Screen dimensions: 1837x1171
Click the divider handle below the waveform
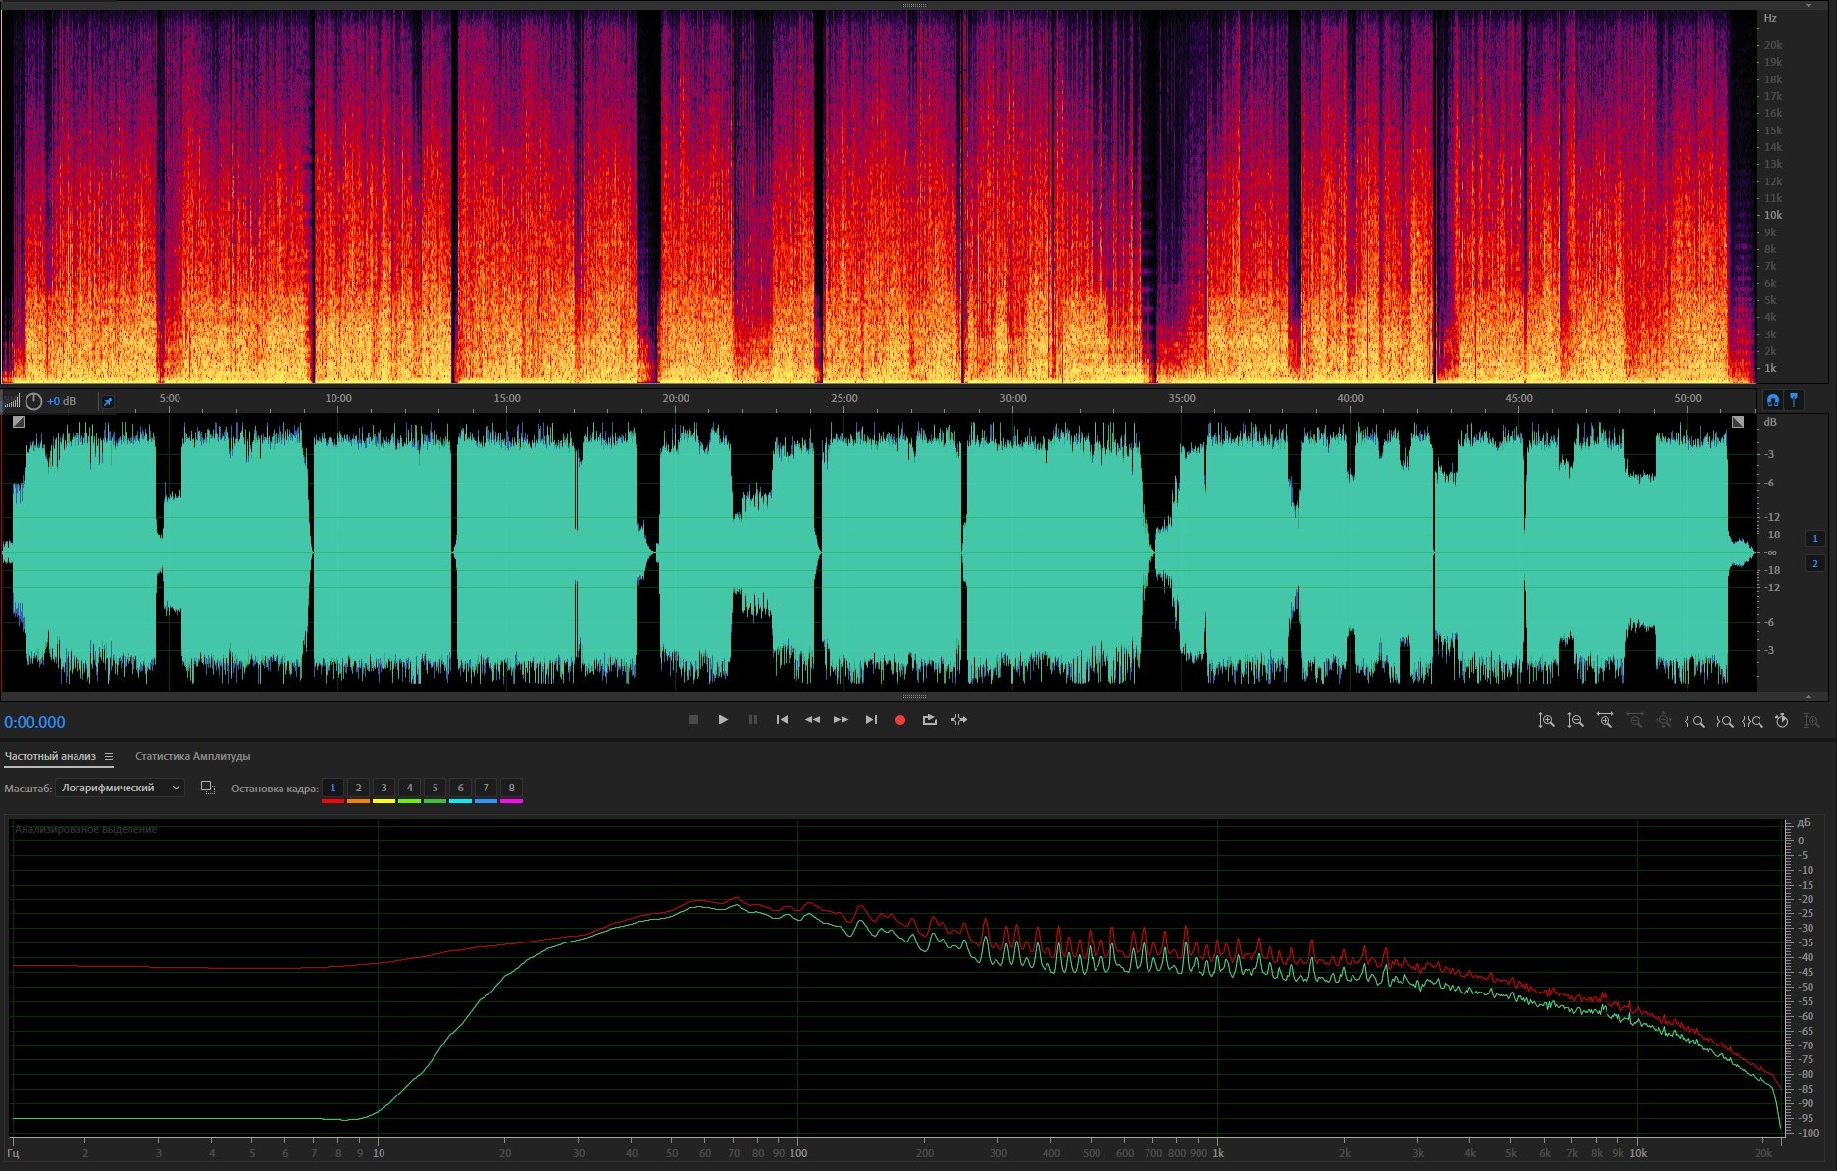point(914,697)
